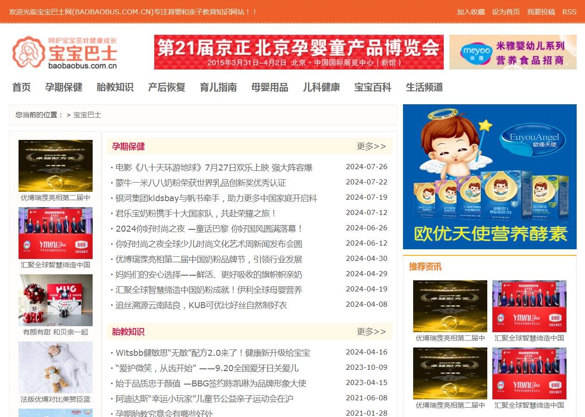585x417 pixels.
Task: Click the 宝宝巴士 site logo
Action: (65, 52)
